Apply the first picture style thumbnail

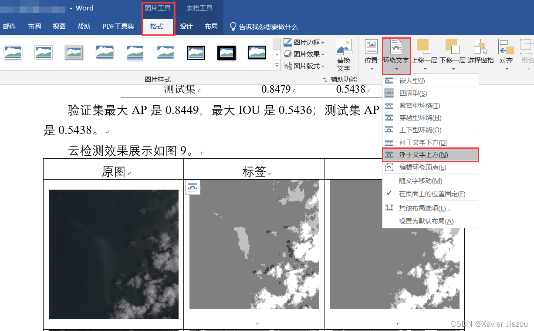point(13,53)
